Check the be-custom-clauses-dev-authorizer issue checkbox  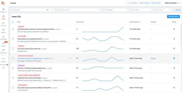pos(13,49)
